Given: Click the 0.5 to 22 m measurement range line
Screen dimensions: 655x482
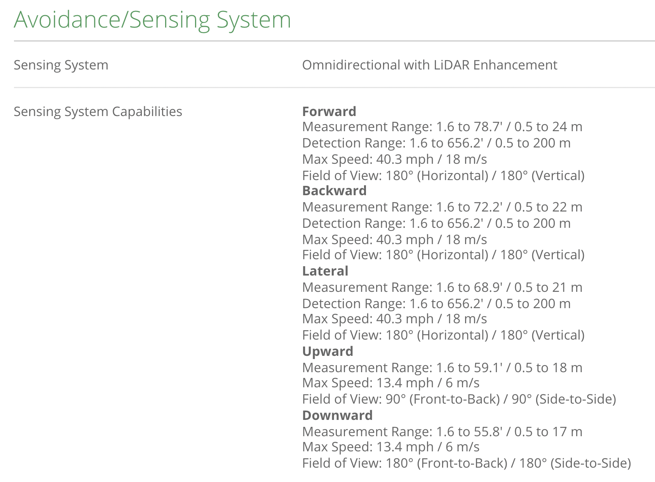Looking at the screenshot, I should (442, 207).
